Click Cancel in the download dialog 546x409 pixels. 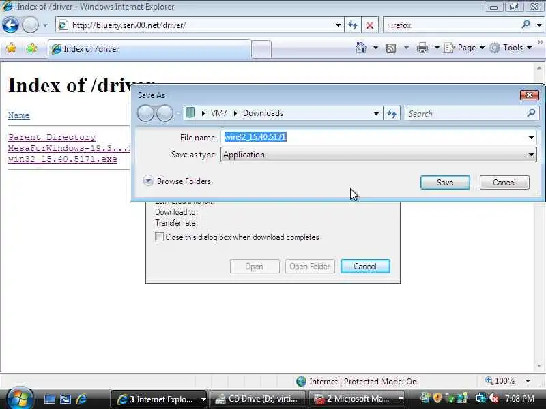tap(365, 267)
